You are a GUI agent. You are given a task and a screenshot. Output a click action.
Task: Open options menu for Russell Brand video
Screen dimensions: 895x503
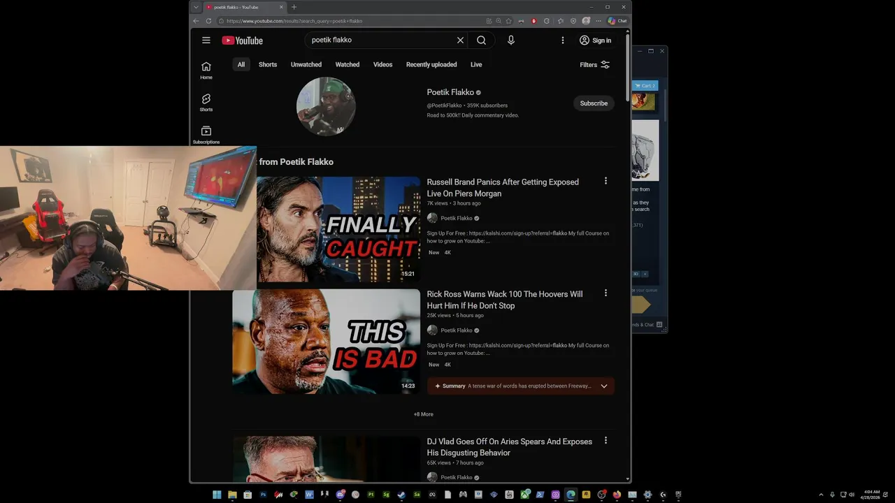[606, 181]
